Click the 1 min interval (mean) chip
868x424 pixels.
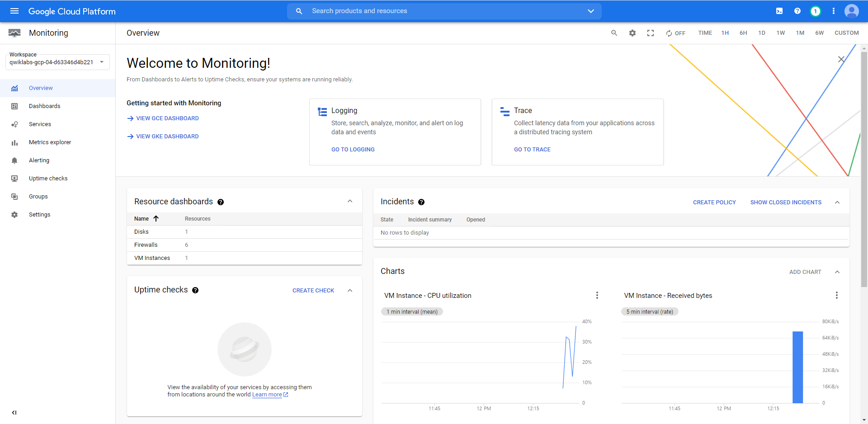412,312
